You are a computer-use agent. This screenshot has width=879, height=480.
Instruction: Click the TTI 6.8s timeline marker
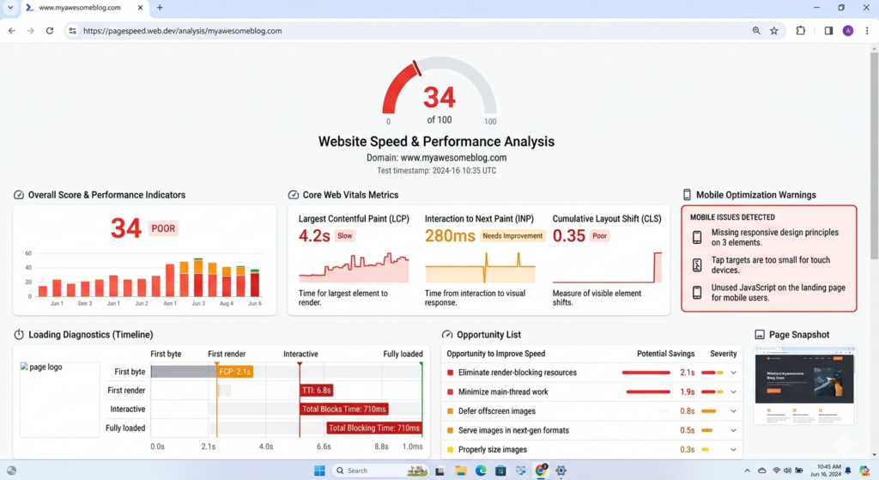(316, 391)
